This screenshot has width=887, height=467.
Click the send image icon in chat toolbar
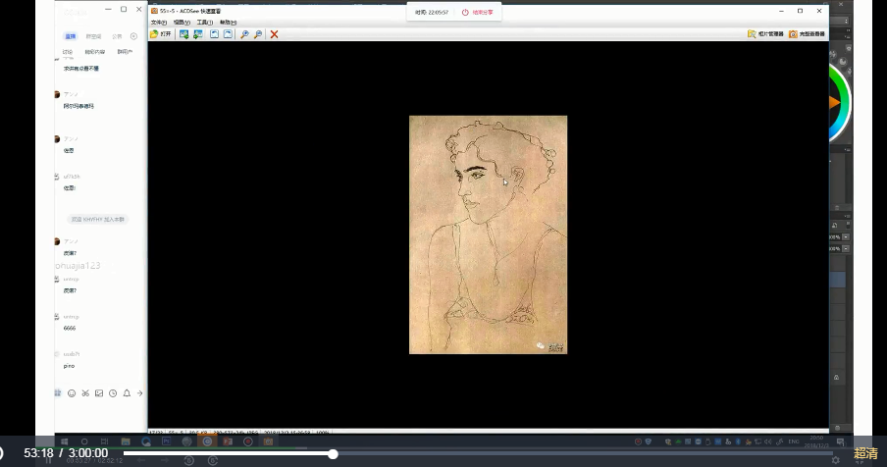pyautogui.click(x=99, y=393)
